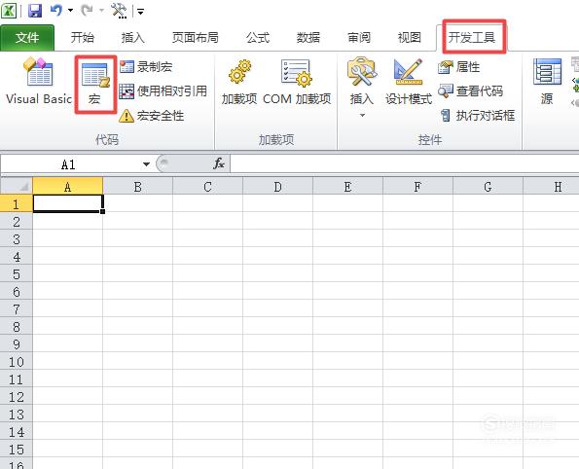
Task: Start 录制宏 (Record Macro)
Action: 146,67
